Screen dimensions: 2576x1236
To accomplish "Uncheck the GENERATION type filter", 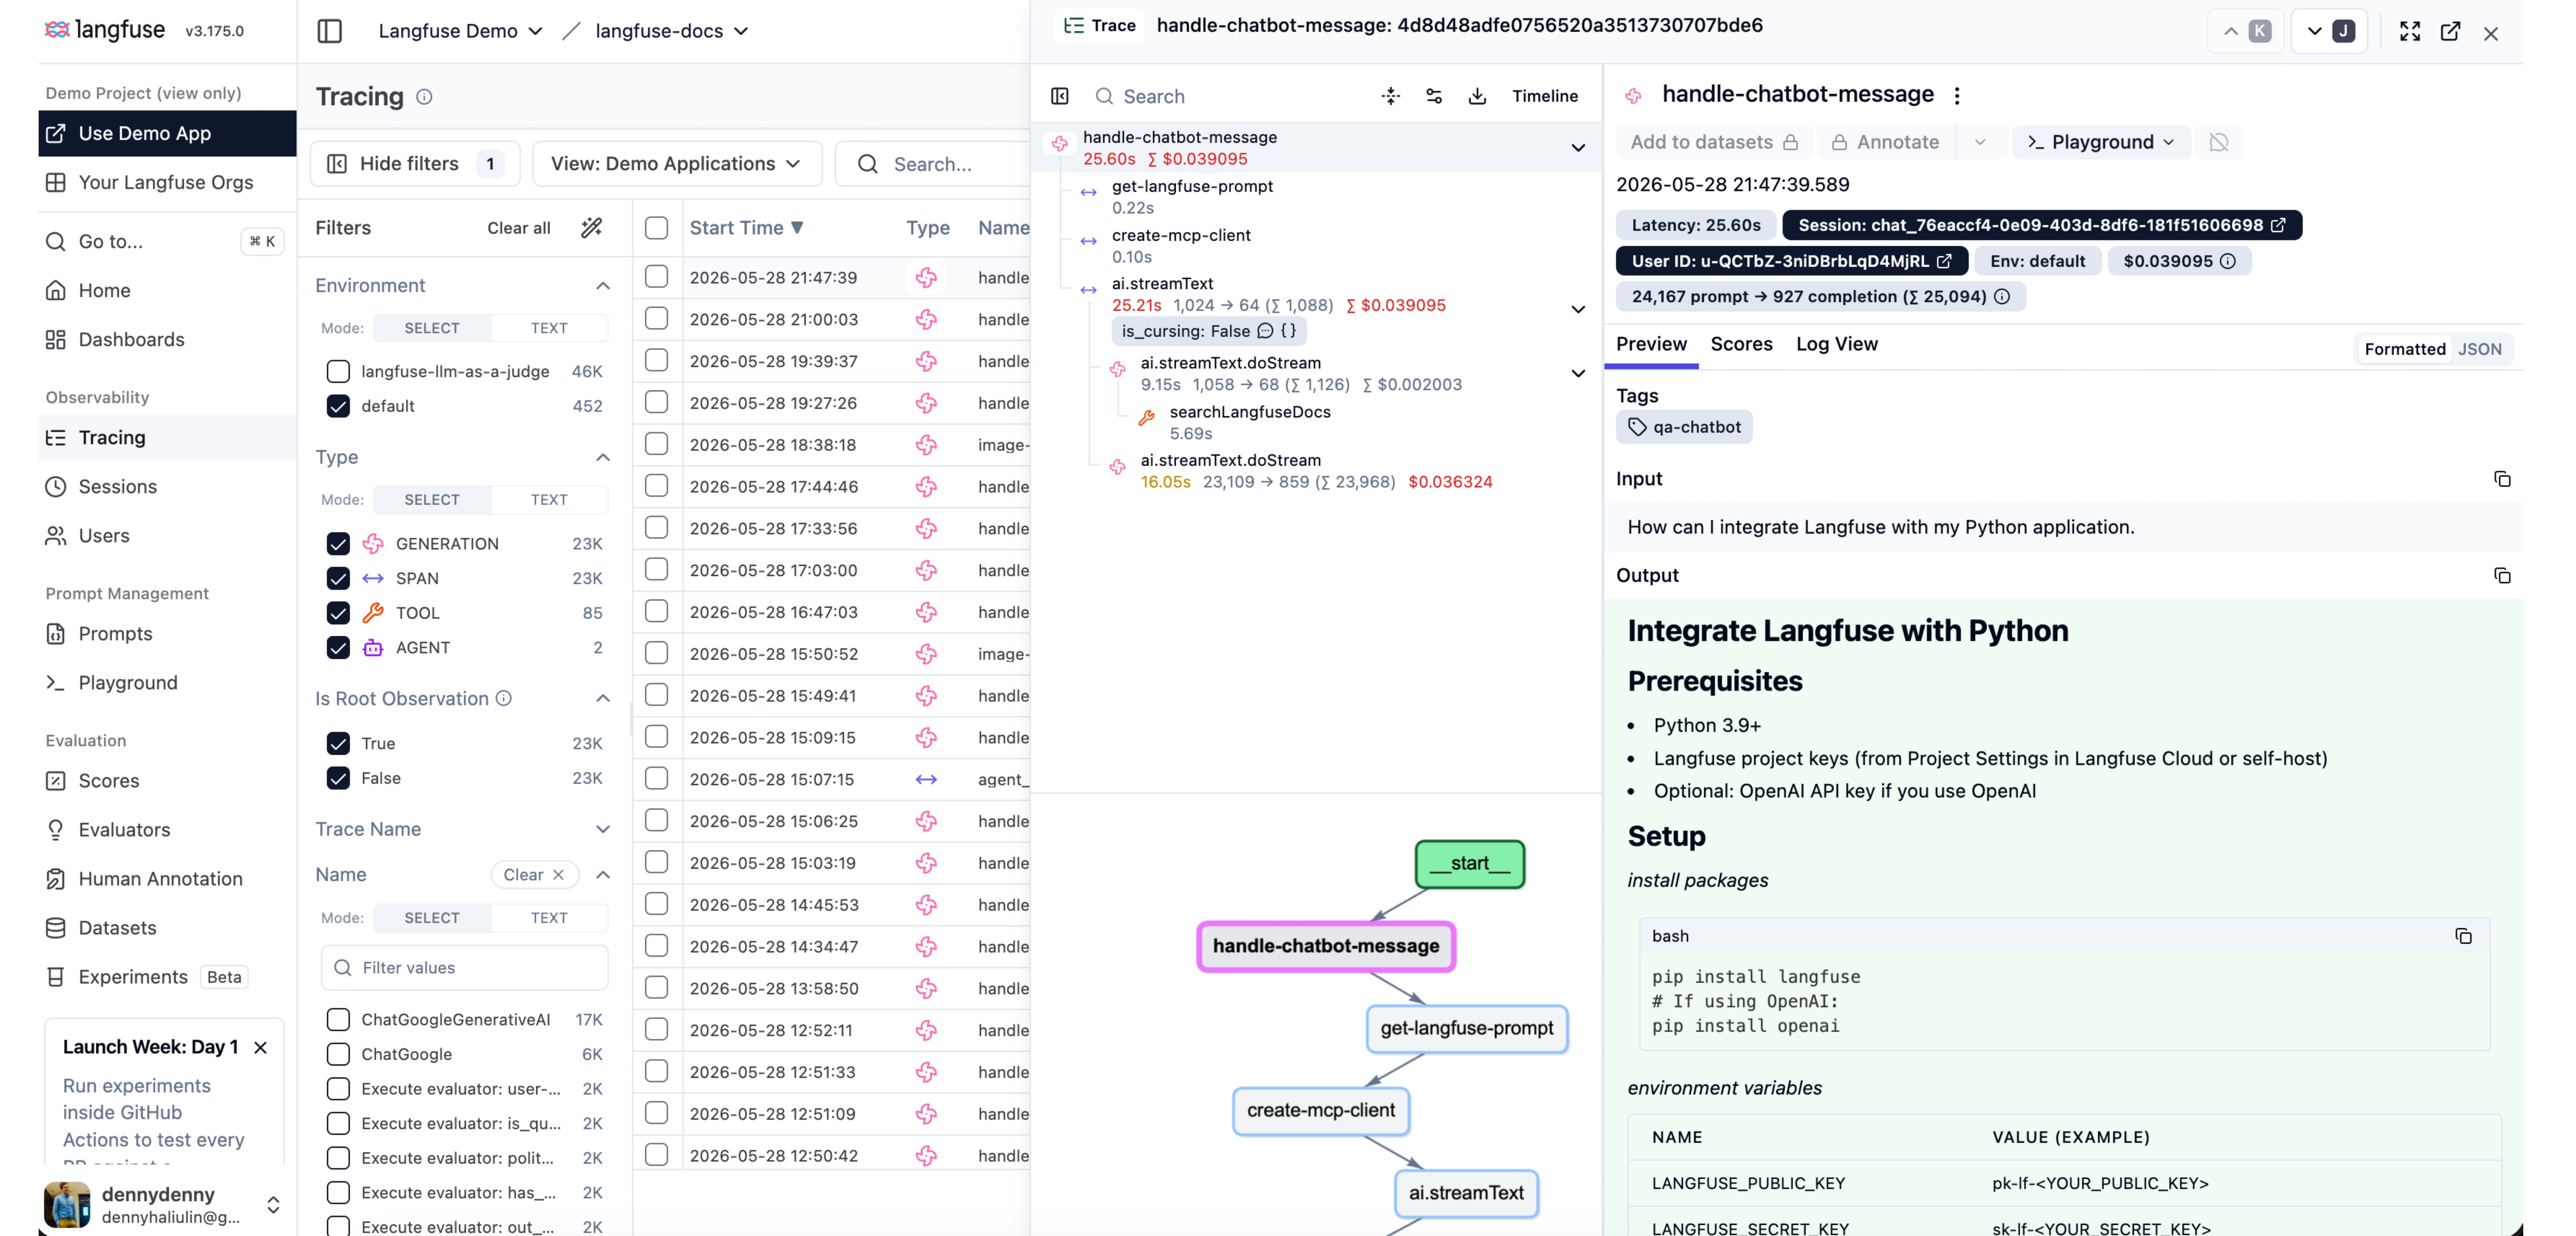I will click(338, 544).
